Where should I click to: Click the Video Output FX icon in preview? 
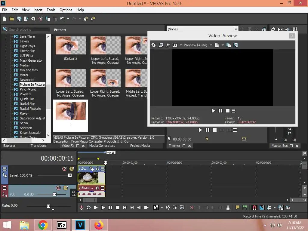(x=168, y=45)
